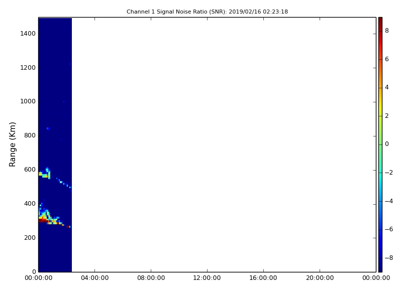Image resolution: width=402 pixels, height=301 pixels.
Task: Click the red top of the colorbar
Action: click(x=380, y=24)
